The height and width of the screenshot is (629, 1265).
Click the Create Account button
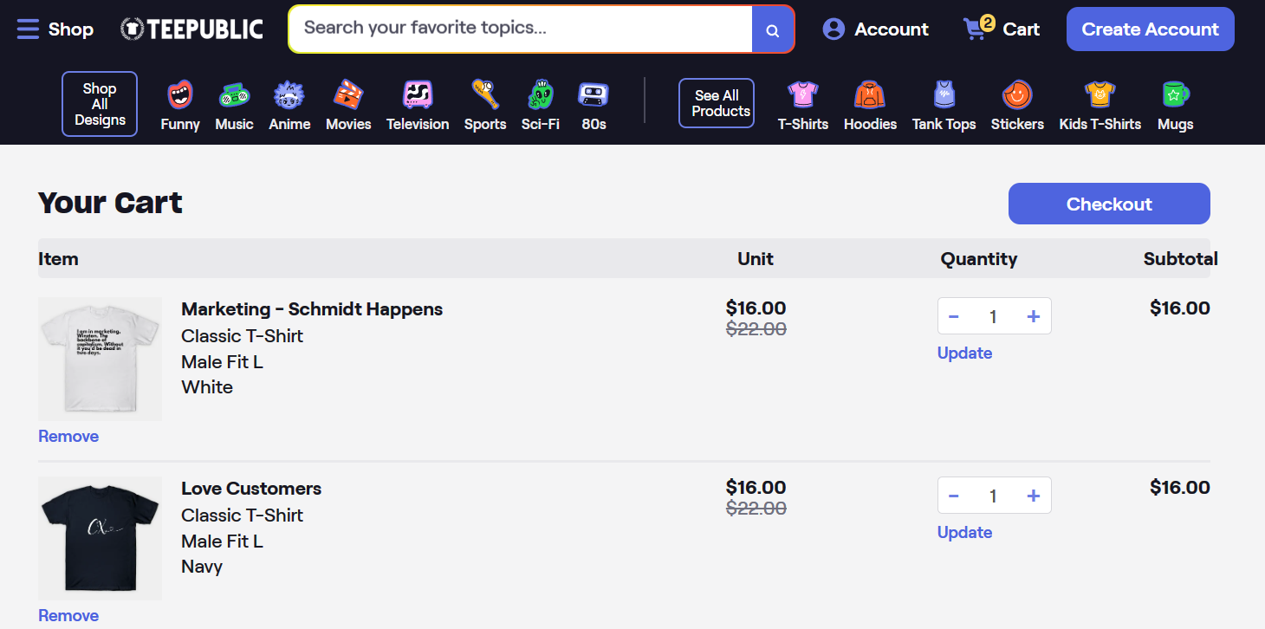click(x=1150, y=29)
